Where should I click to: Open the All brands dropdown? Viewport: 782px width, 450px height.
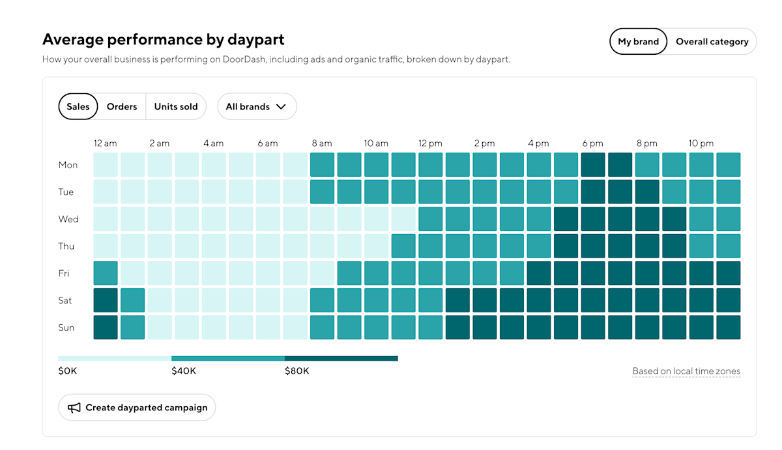257,107
